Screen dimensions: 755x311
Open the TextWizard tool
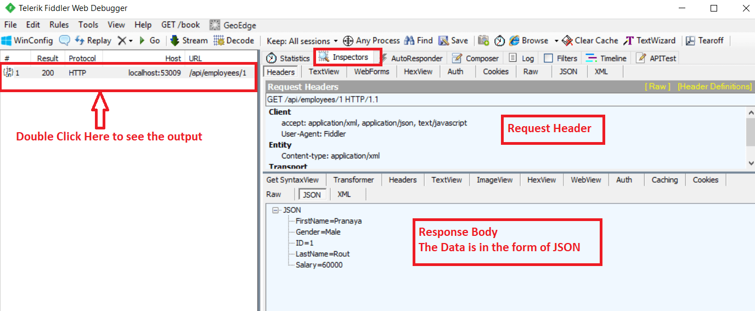tap(650, 41)
